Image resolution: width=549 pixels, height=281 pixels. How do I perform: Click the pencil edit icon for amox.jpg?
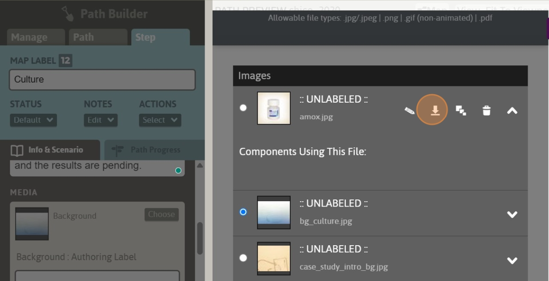coord(409,111)
